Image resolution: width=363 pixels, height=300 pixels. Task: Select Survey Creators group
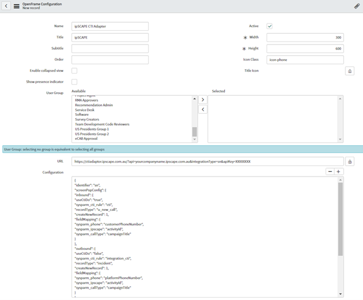[87, 119]
